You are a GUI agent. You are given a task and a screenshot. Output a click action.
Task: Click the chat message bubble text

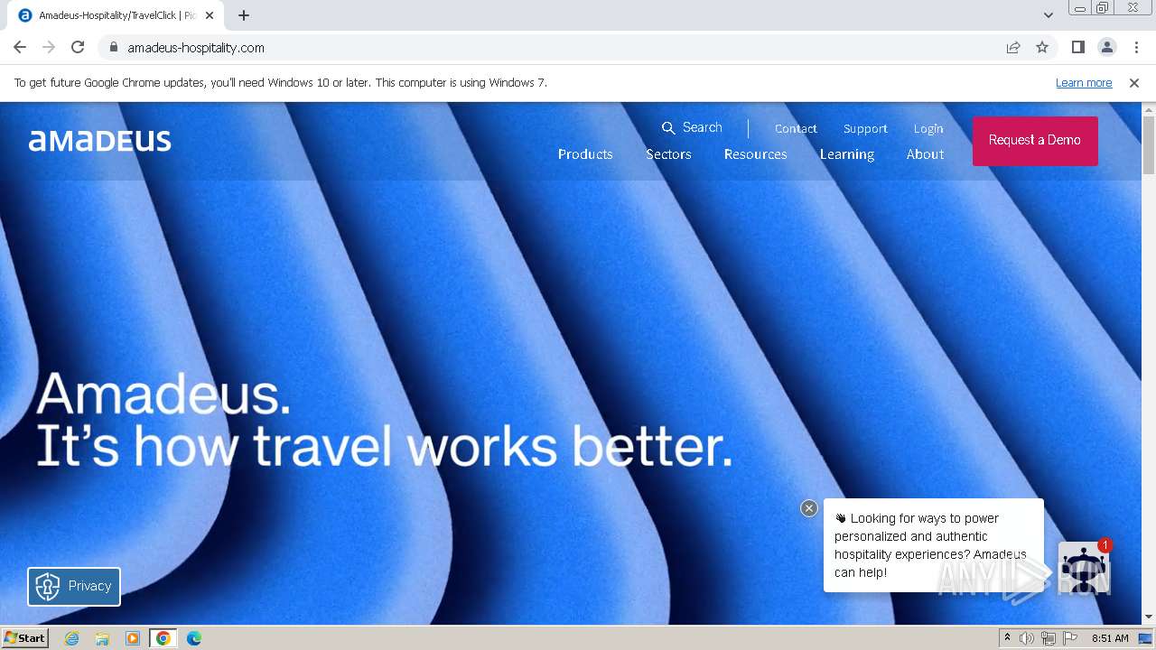click(930, 545)
